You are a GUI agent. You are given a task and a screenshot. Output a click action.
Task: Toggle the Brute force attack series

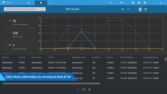(x=10, y=20)
